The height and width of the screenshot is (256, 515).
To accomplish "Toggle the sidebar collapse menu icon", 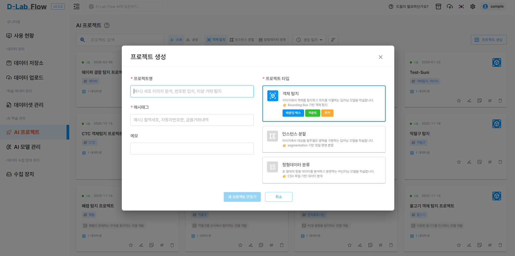I will [77, 7].
